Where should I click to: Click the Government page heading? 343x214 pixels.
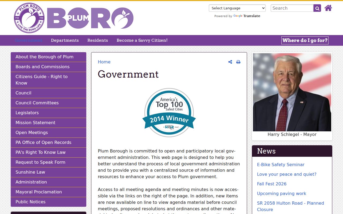[128, 74]
